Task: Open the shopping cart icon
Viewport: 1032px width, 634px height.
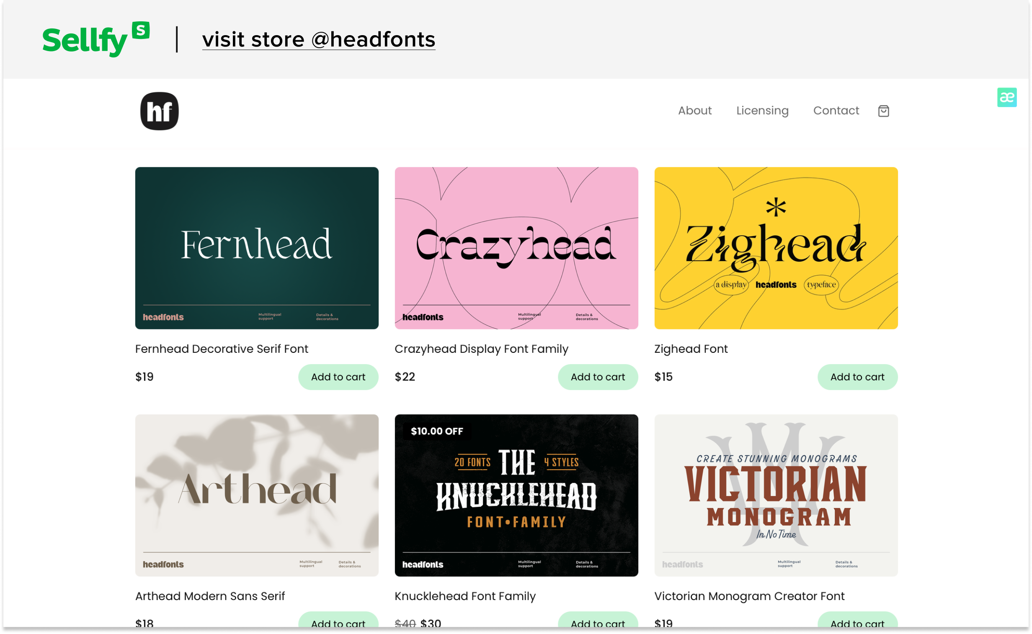Action: point(883,111)
